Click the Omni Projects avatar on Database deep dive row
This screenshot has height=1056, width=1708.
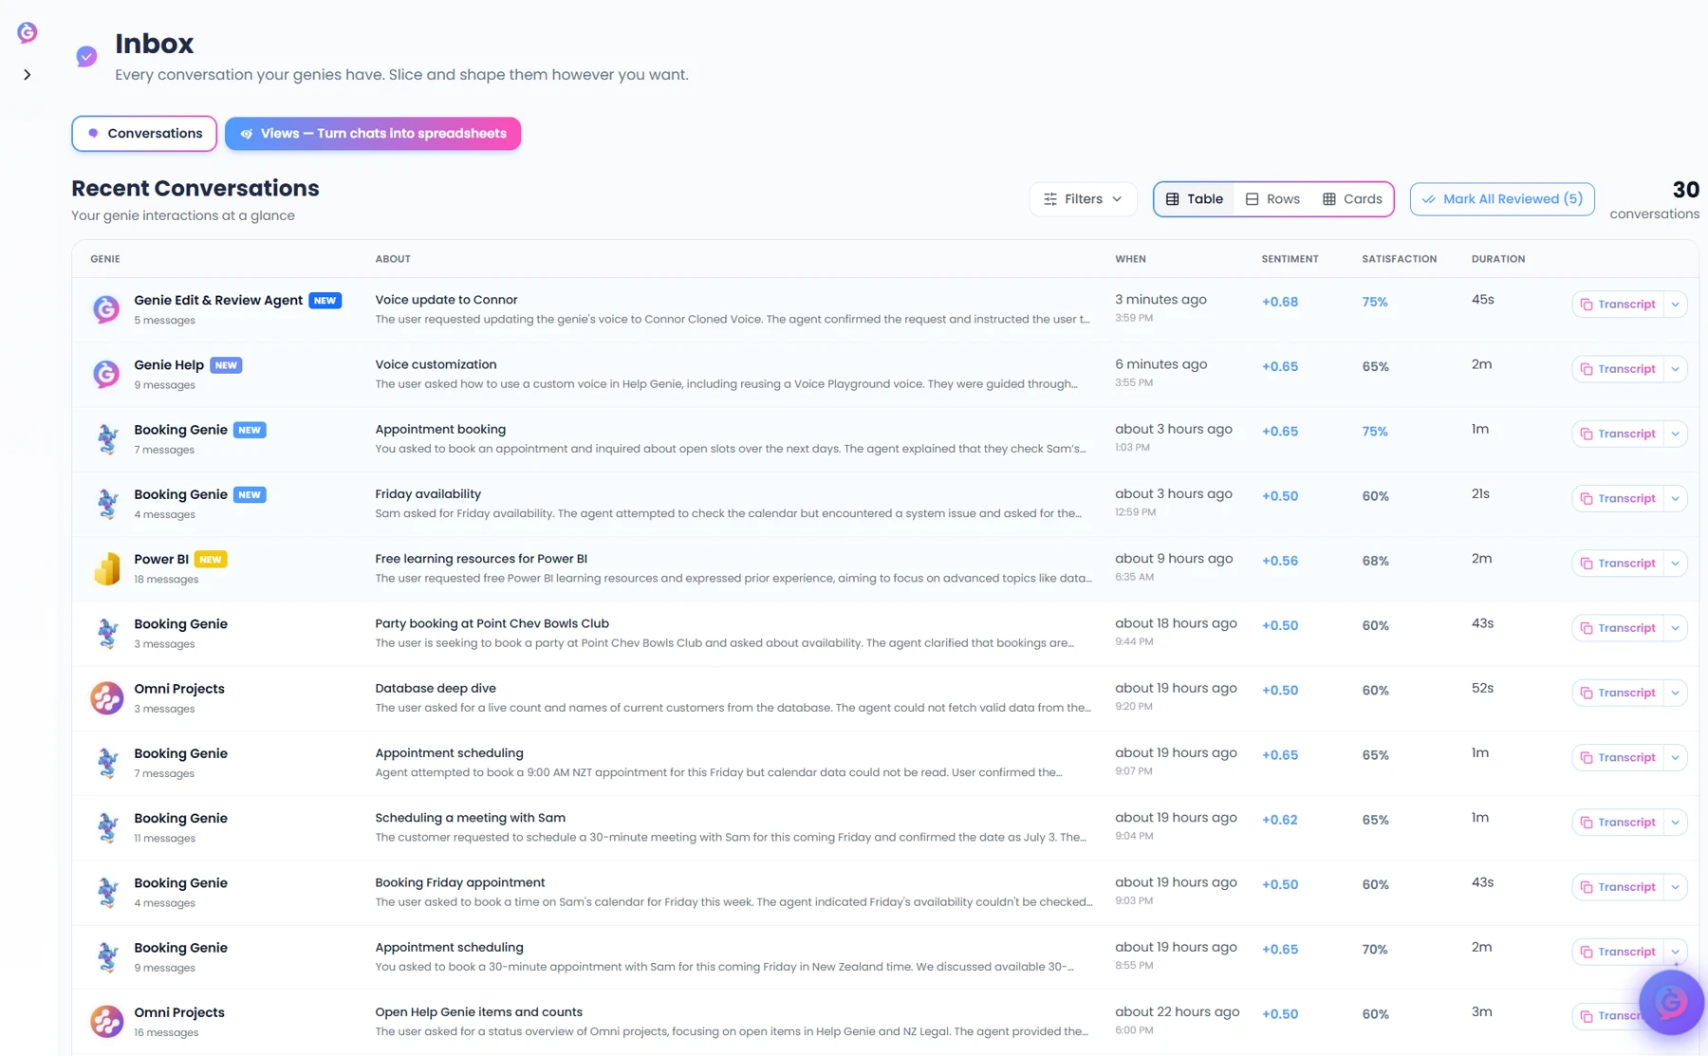tap(106, 698)
